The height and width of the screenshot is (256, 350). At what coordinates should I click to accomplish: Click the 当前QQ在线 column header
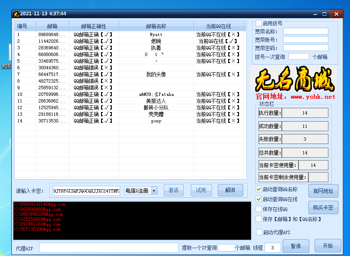219,26
